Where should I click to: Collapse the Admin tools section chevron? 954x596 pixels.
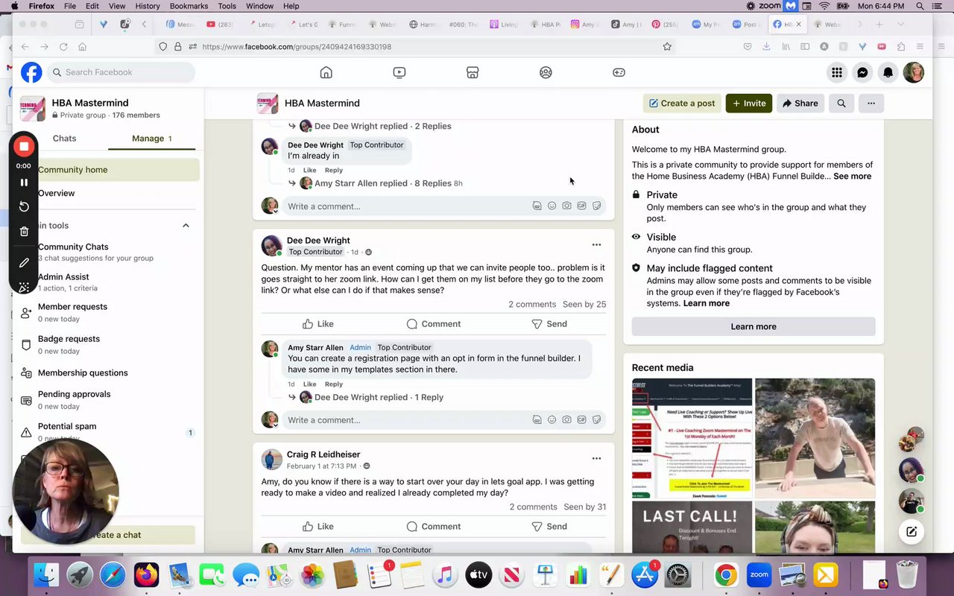pyautogui.click(x=186, y=226)
